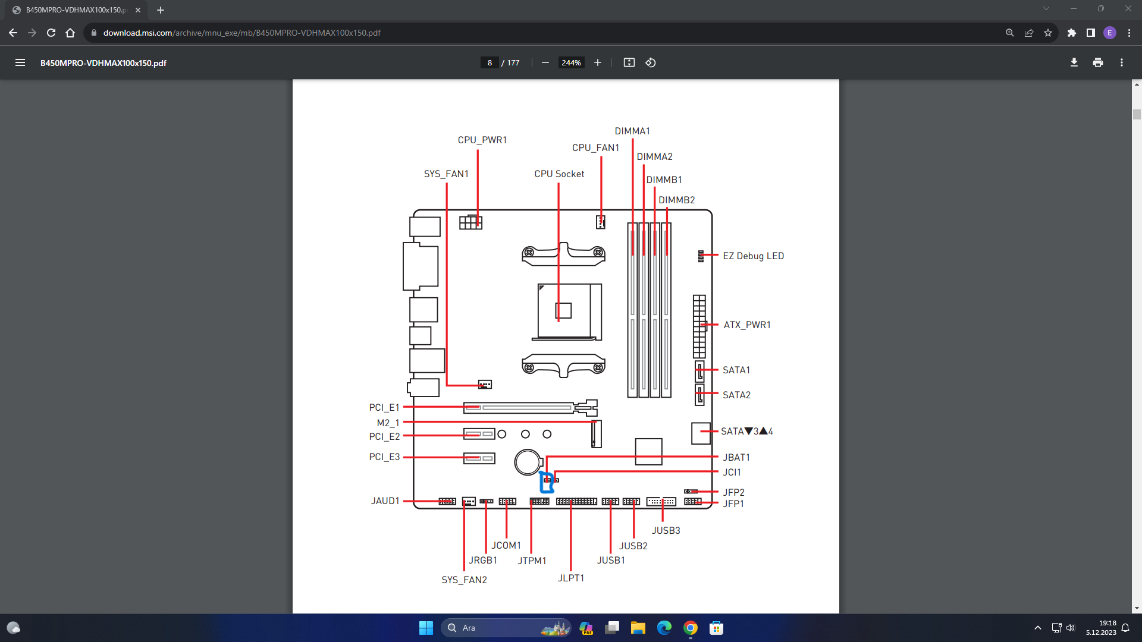The height and width of the screenshot is (642, 1142).
Task: Open Windows Start menu
Action: 426,628
